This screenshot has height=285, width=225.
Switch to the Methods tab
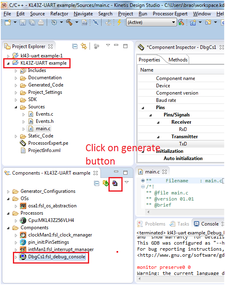pyautogui.click(x=178, y=60)
